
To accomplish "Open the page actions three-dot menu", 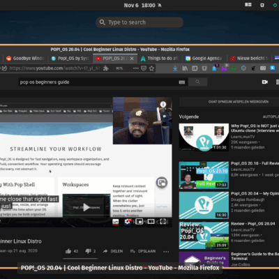I will coord(136,68).
